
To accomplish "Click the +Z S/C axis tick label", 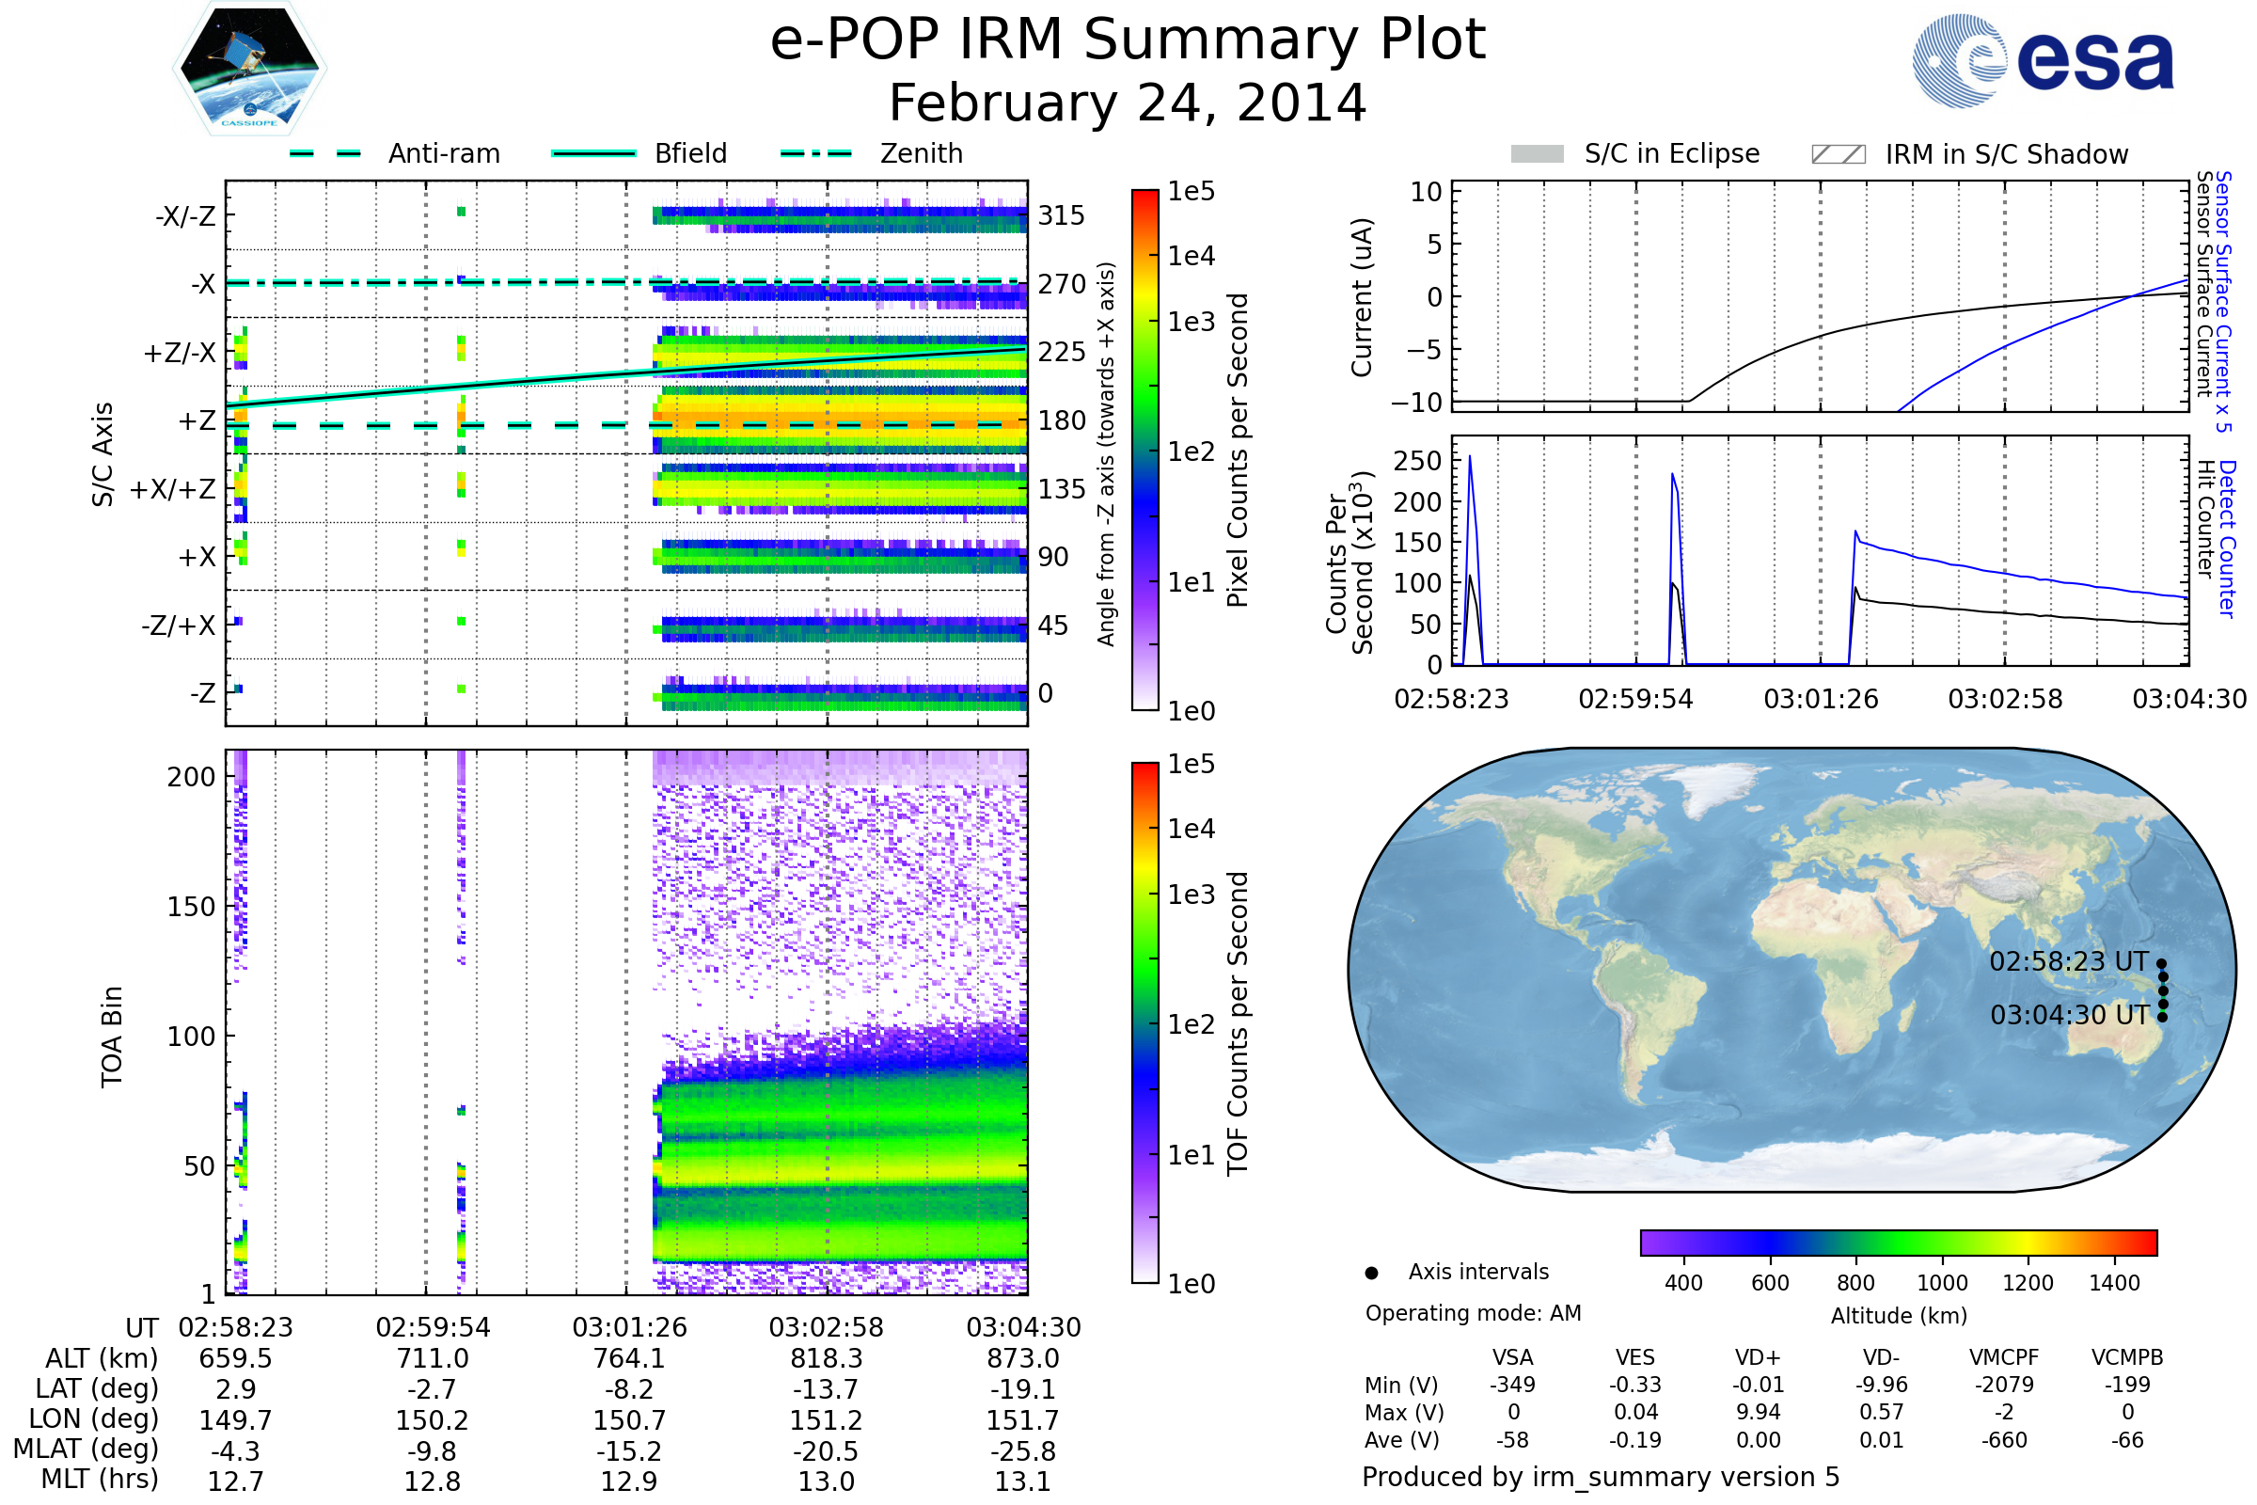I will tap(197, 421).
